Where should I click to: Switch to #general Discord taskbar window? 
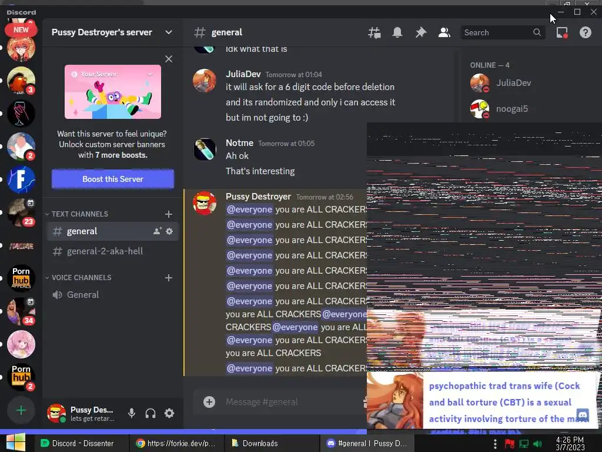click(366, 443)
